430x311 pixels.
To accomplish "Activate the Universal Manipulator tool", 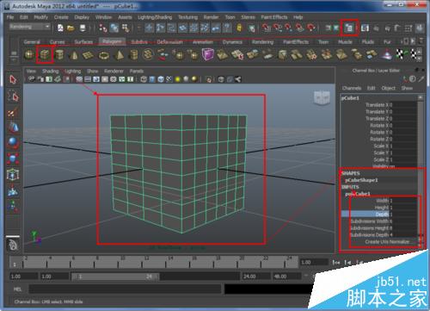I will click(x=13, y=174).
